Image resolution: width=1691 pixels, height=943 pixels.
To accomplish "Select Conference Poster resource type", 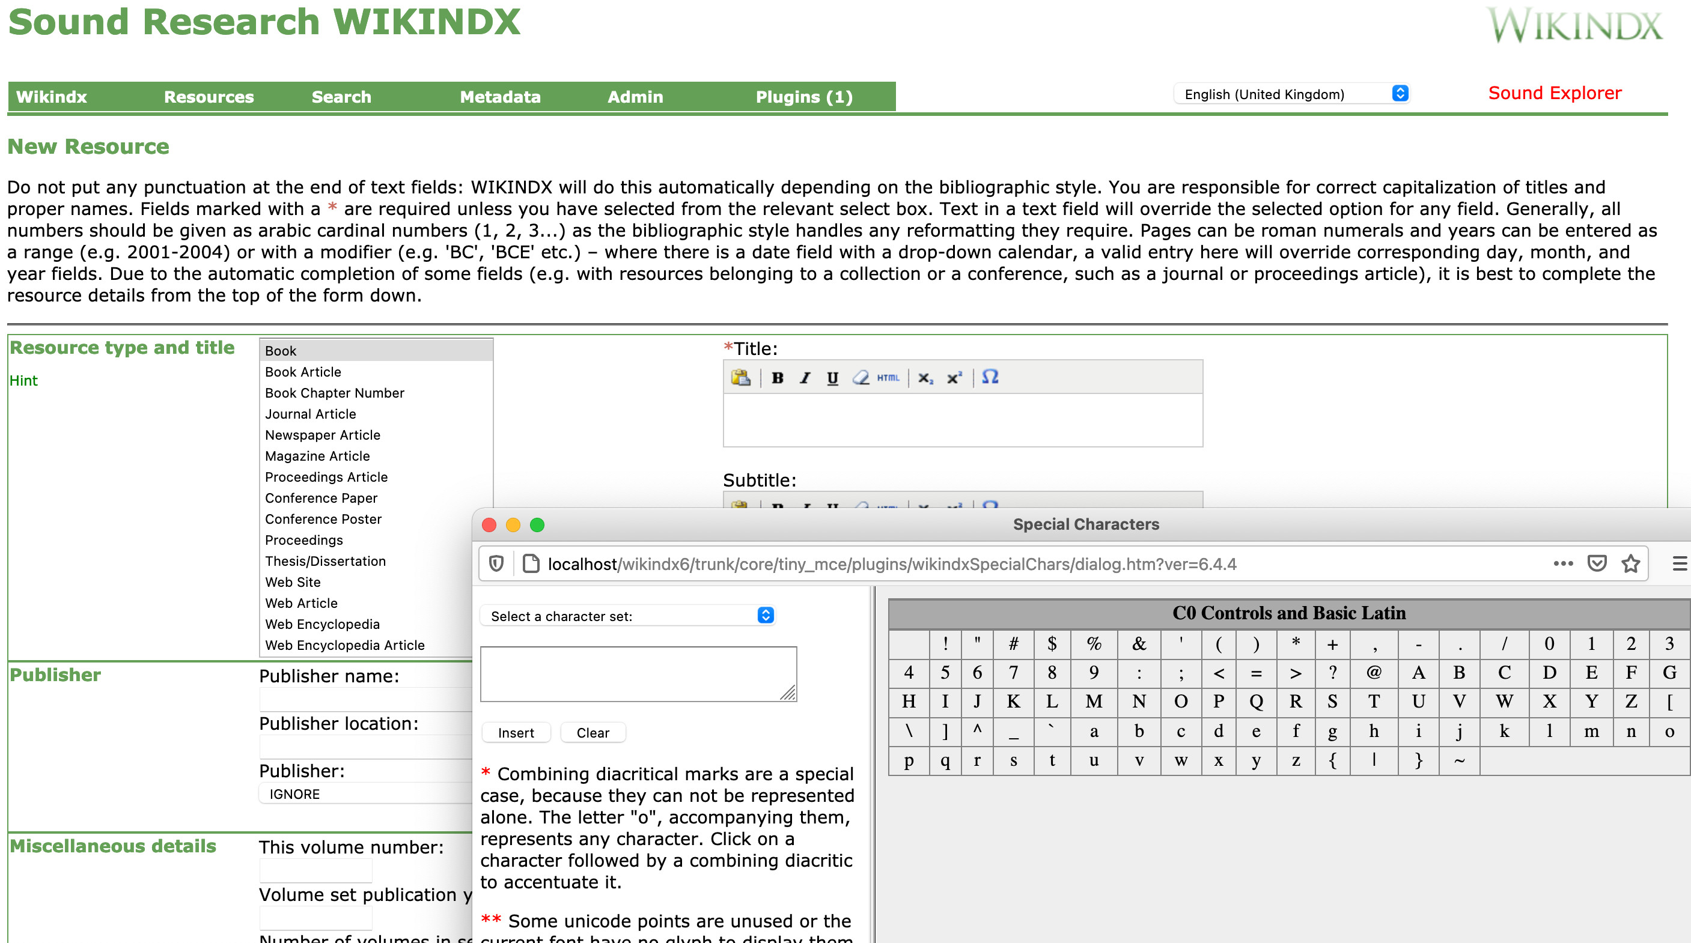I will click(x=368, y=519).
